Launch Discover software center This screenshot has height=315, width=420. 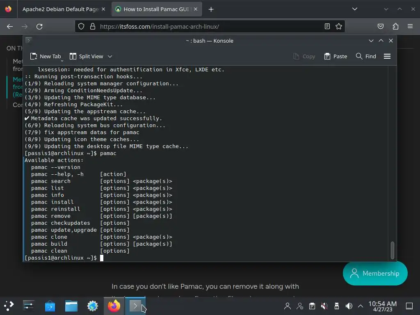click(50, 306)
